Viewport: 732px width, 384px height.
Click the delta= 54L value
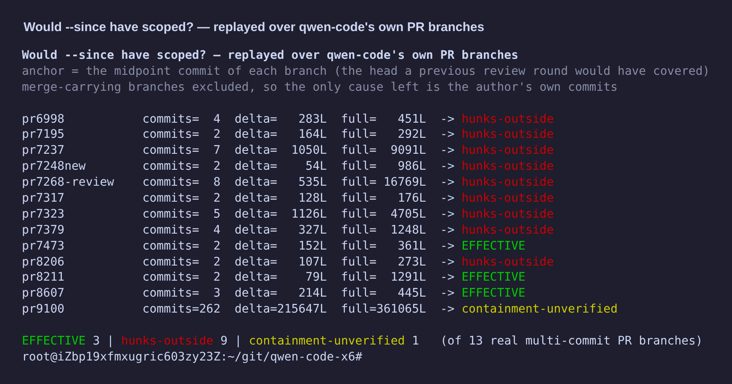pos(281,166)
